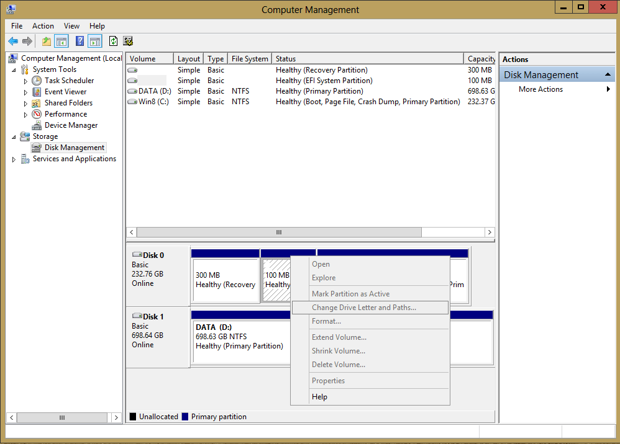This screenshot has height=444, width=620.
Task: Click the Refresh toolbar icon
Action: [113, 42]
